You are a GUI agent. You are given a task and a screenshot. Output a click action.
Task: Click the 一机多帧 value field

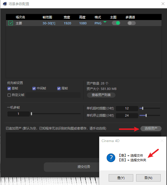[x=19, y=114]
